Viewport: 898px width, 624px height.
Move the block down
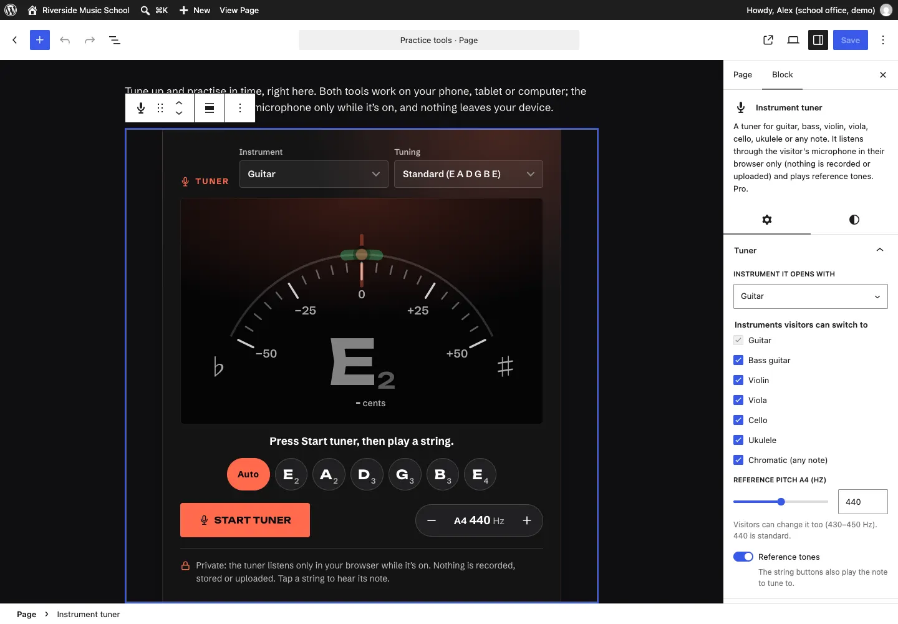pos(179,114)
